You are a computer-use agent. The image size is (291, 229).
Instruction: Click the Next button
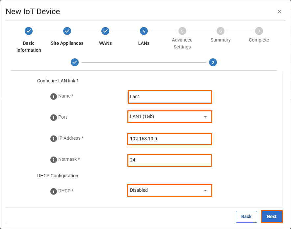(x=272, y=216)
